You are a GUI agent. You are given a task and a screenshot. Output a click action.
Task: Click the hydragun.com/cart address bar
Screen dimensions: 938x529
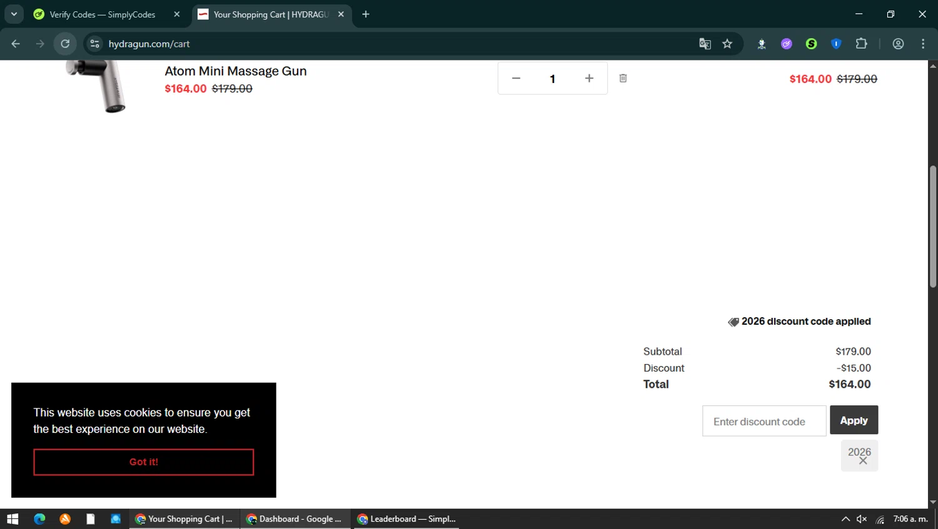click(149, 44)
